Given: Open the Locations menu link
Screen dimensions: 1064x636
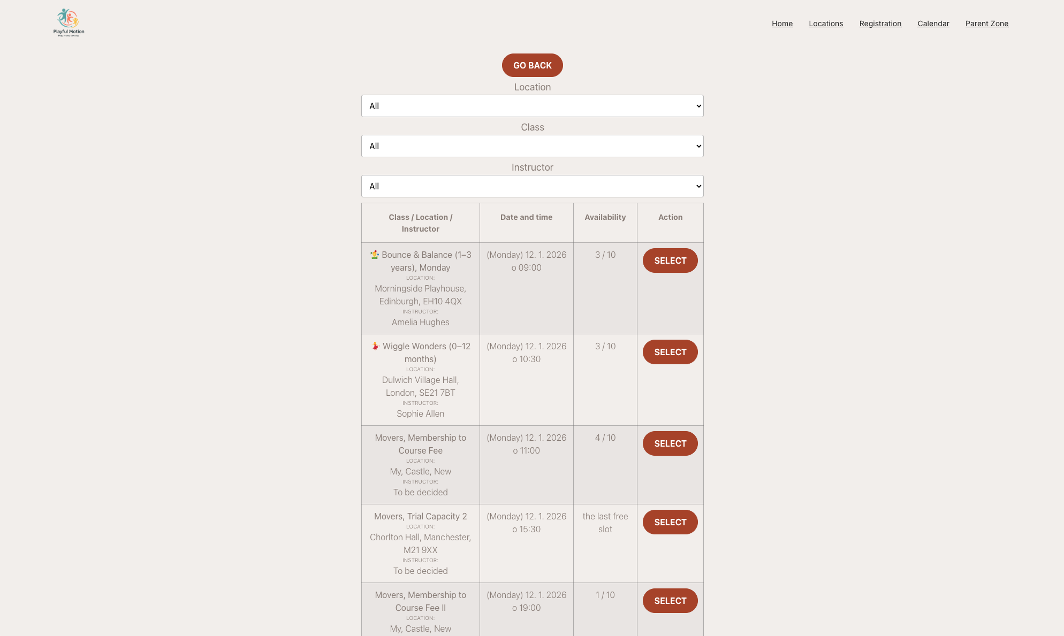Looking at the screenshot, I should click(826, 24).
